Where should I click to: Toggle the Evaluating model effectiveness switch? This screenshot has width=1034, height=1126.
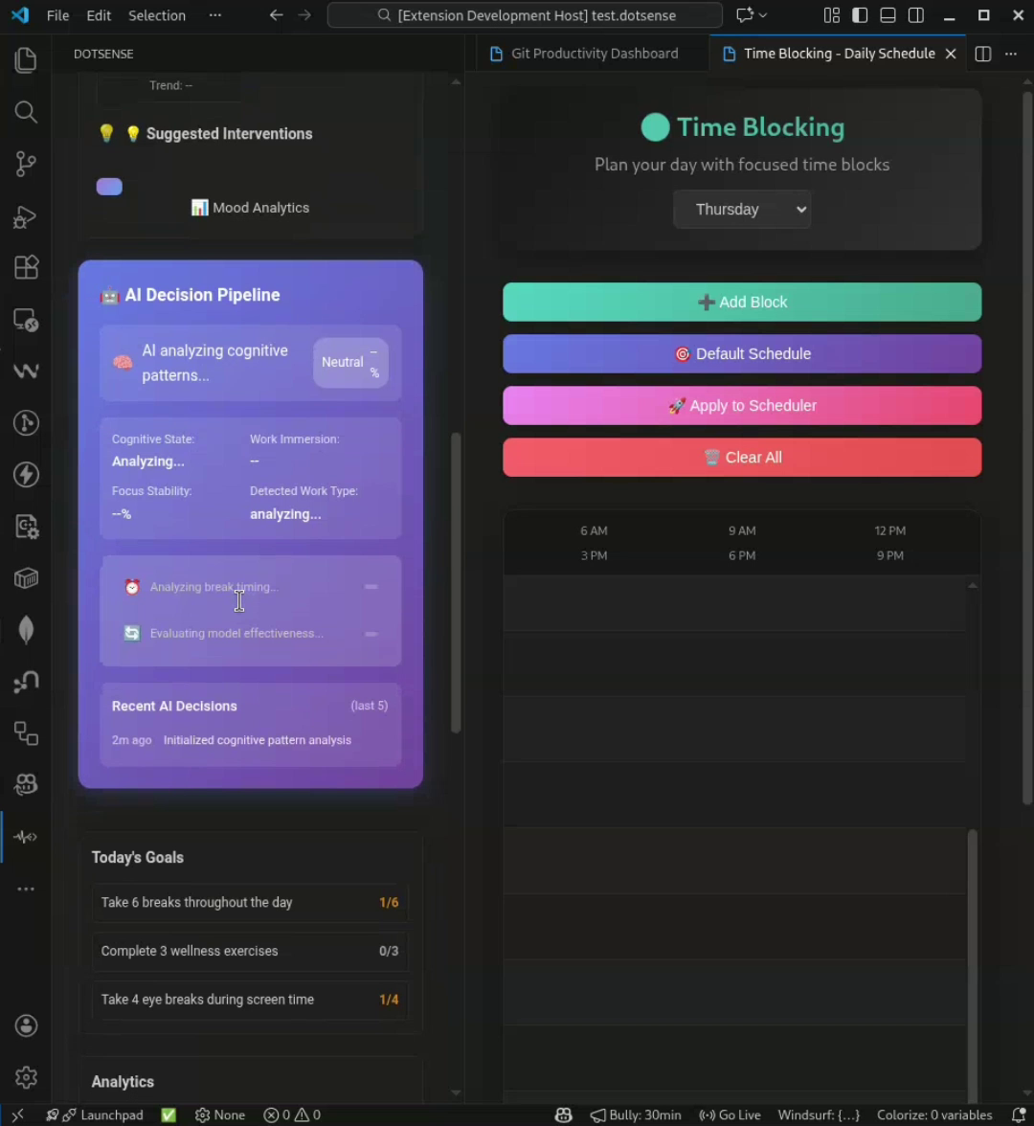[x=371, y=633]
